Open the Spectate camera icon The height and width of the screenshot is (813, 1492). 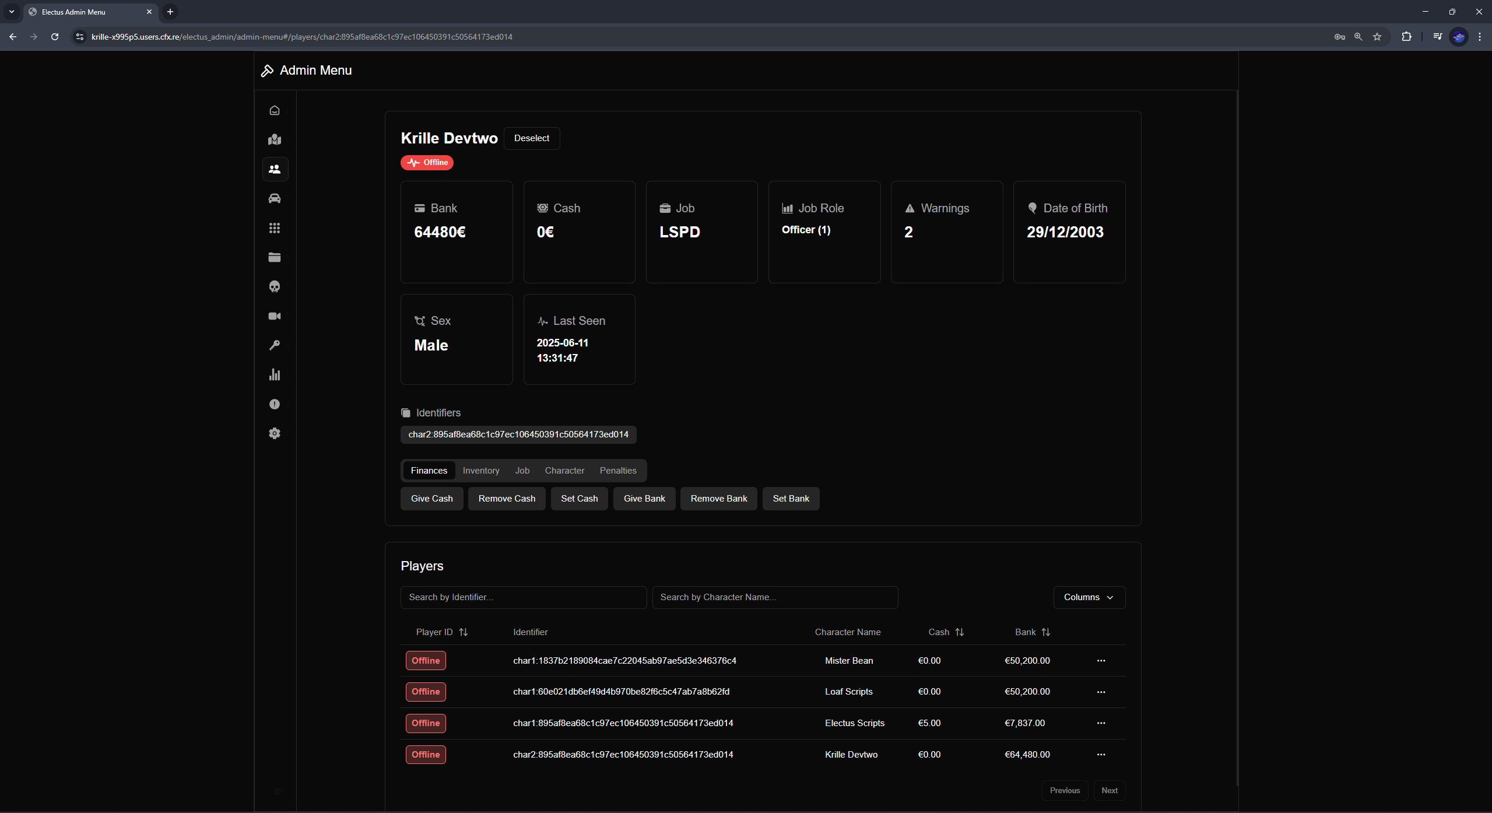click(274, 316)
